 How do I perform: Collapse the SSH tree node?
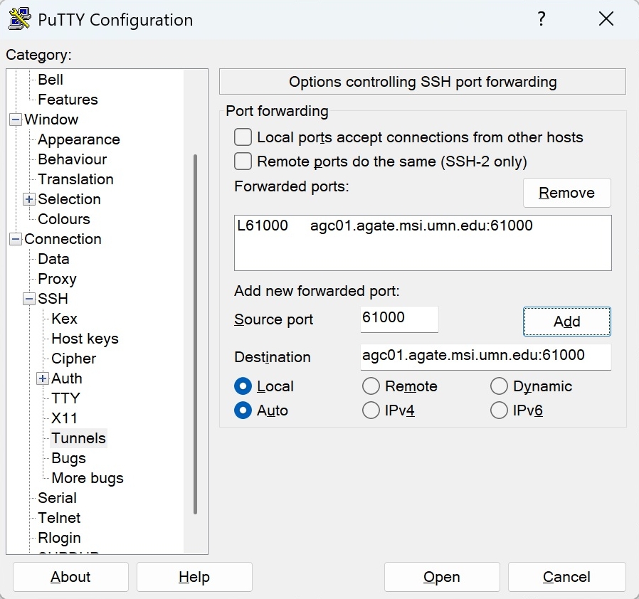[x=29, y=299]
